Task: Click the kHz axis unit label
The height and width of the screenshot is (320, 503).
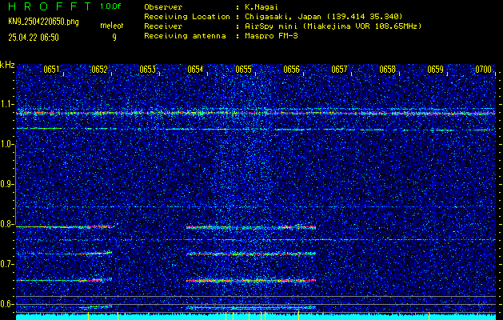Action: [x=7, y=65]
